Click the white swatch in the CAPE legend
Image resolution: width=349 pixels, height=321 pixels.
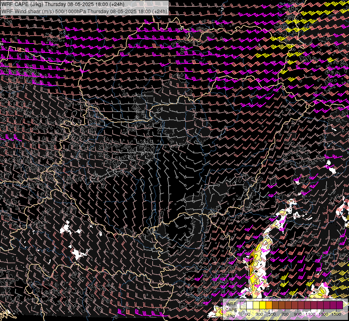[x=250, y=305]
